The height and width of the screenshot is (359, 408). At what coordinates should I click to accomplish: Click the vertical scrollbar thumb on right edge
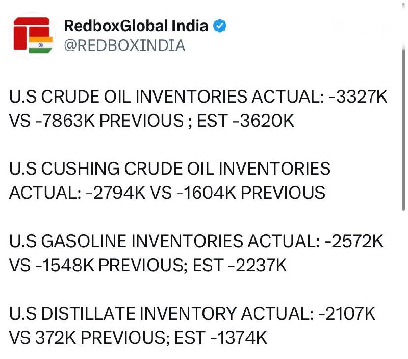[x=403, y=129]
